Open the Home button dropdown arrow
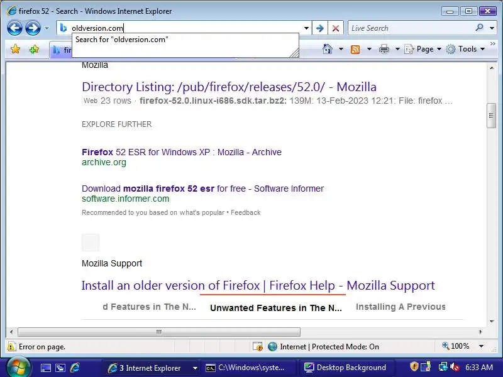The image size is (503, 377). 341,49
